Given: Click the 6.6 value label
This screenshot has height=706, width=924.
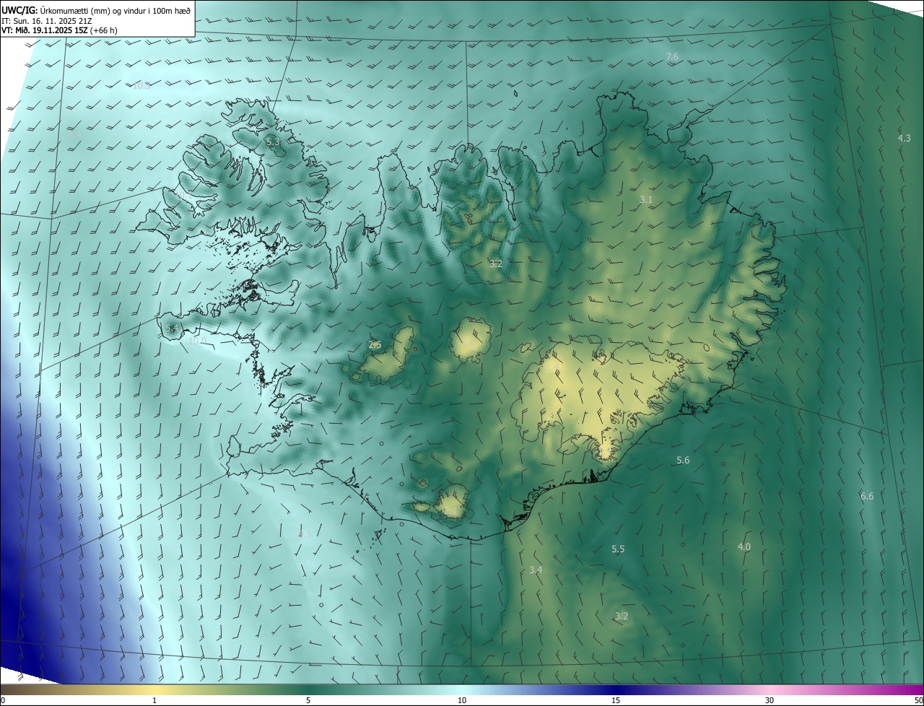Looking at the screenshot, I should [867, 496].
